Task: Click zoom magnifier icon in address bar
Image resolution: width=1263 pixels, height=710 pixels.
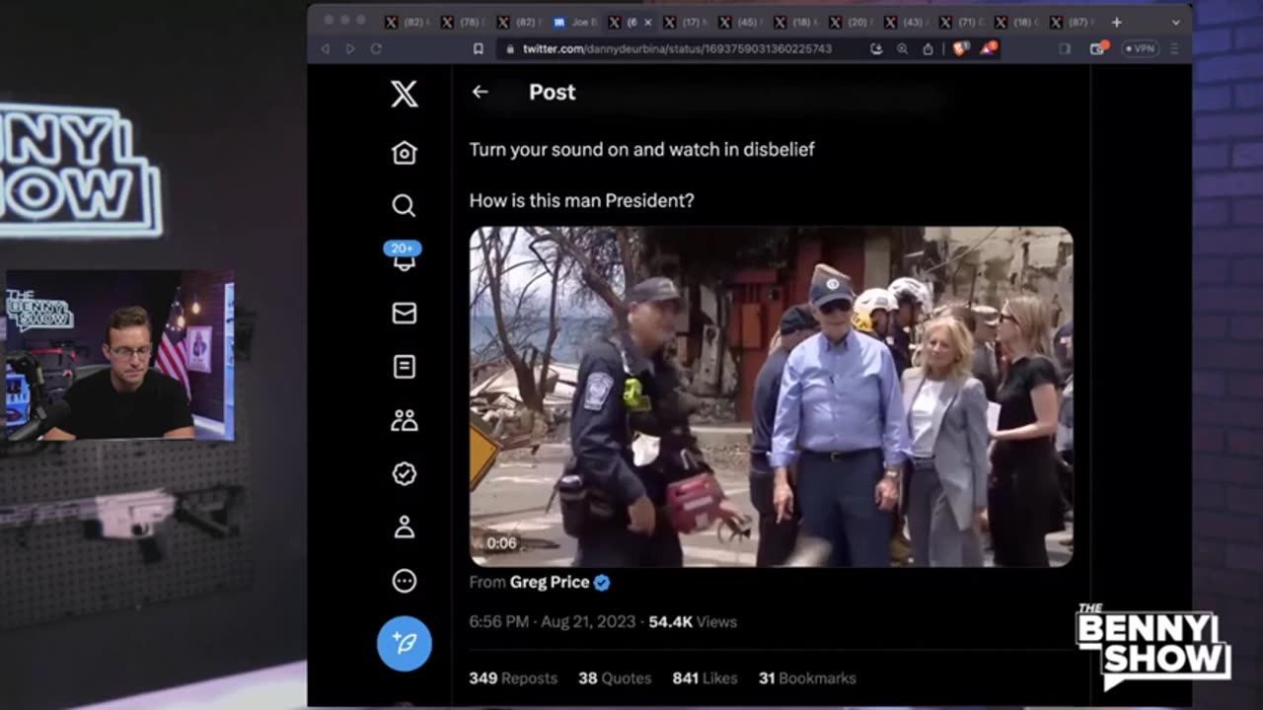Action: point(902,48)
